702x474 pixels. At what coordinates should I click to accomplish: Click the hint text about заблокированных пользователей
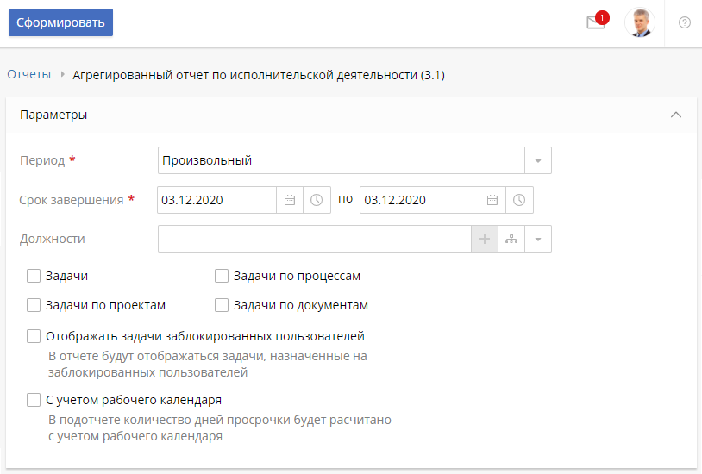coord(208,365)
